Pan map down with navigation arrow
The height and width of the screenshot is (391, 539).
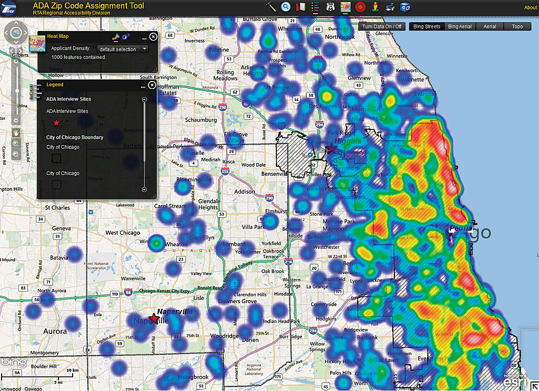16,42
